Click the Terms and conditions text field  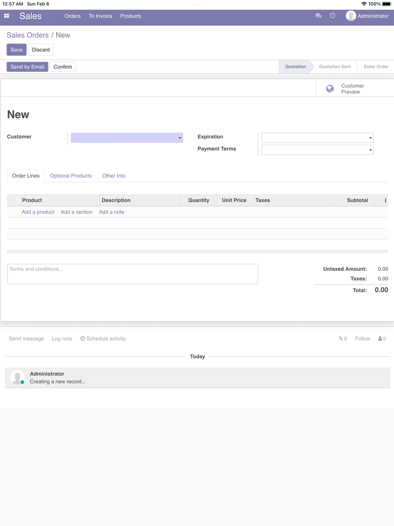coord(133,274)
